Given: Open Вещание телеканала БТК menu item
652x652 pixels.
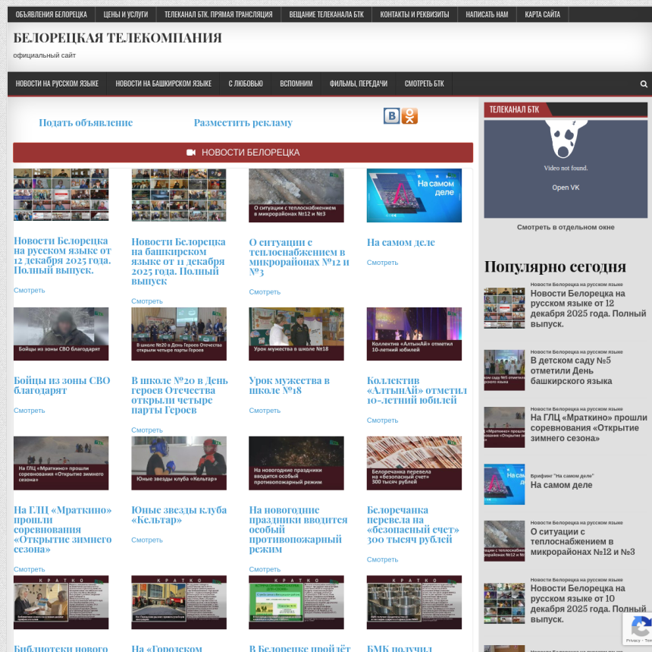Looking at the screenshot, I should (x=327, y=14).
